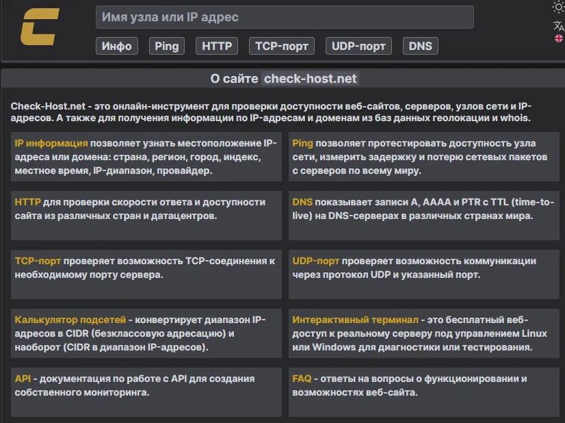Open the UDP-порт description link
Screen dimensions: 565x423
(316, 261)
